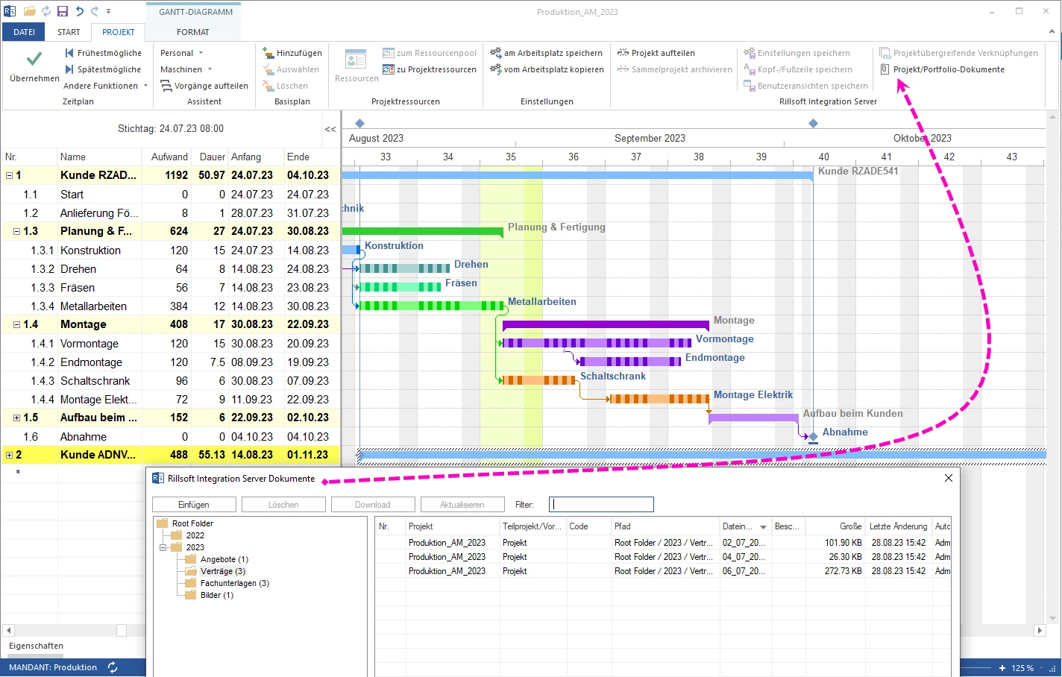
Task: Click Projekt aufteilen icon
Action: click(623, 53)
